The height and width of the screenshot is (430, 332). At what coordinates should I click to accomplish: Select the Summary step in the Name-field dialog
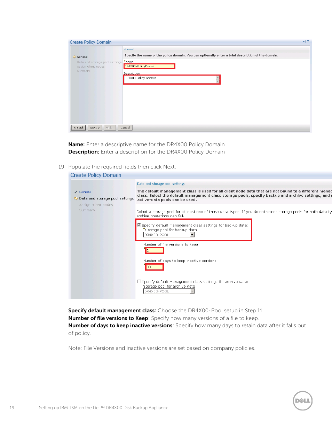coord(84,71)
